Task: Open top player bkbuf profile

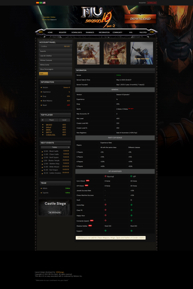Action: click(x=48, y=127)
